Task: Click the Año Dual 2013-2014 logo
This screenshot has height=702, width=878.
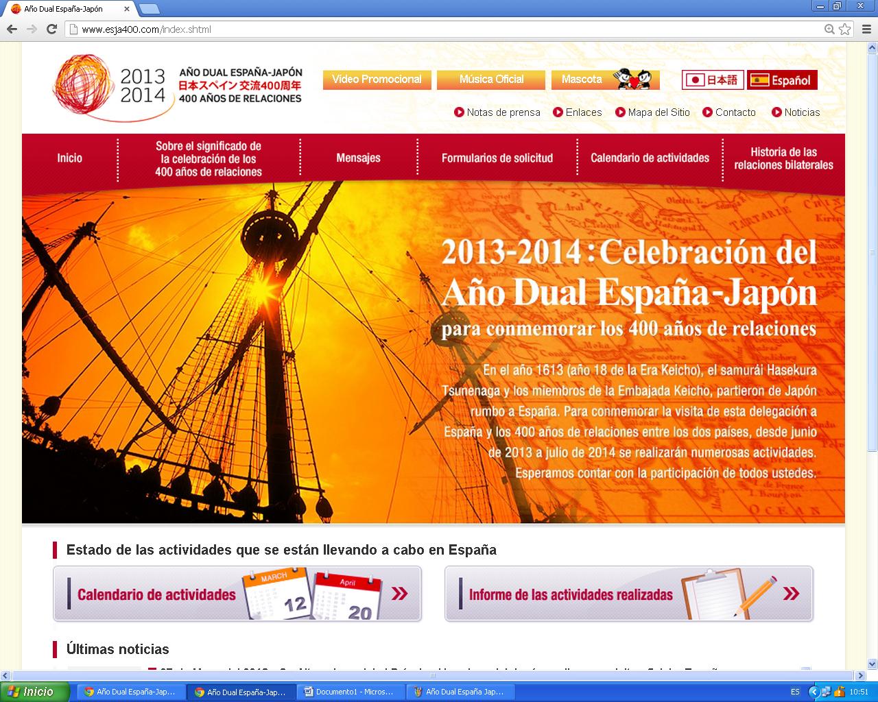Action: 110,88
